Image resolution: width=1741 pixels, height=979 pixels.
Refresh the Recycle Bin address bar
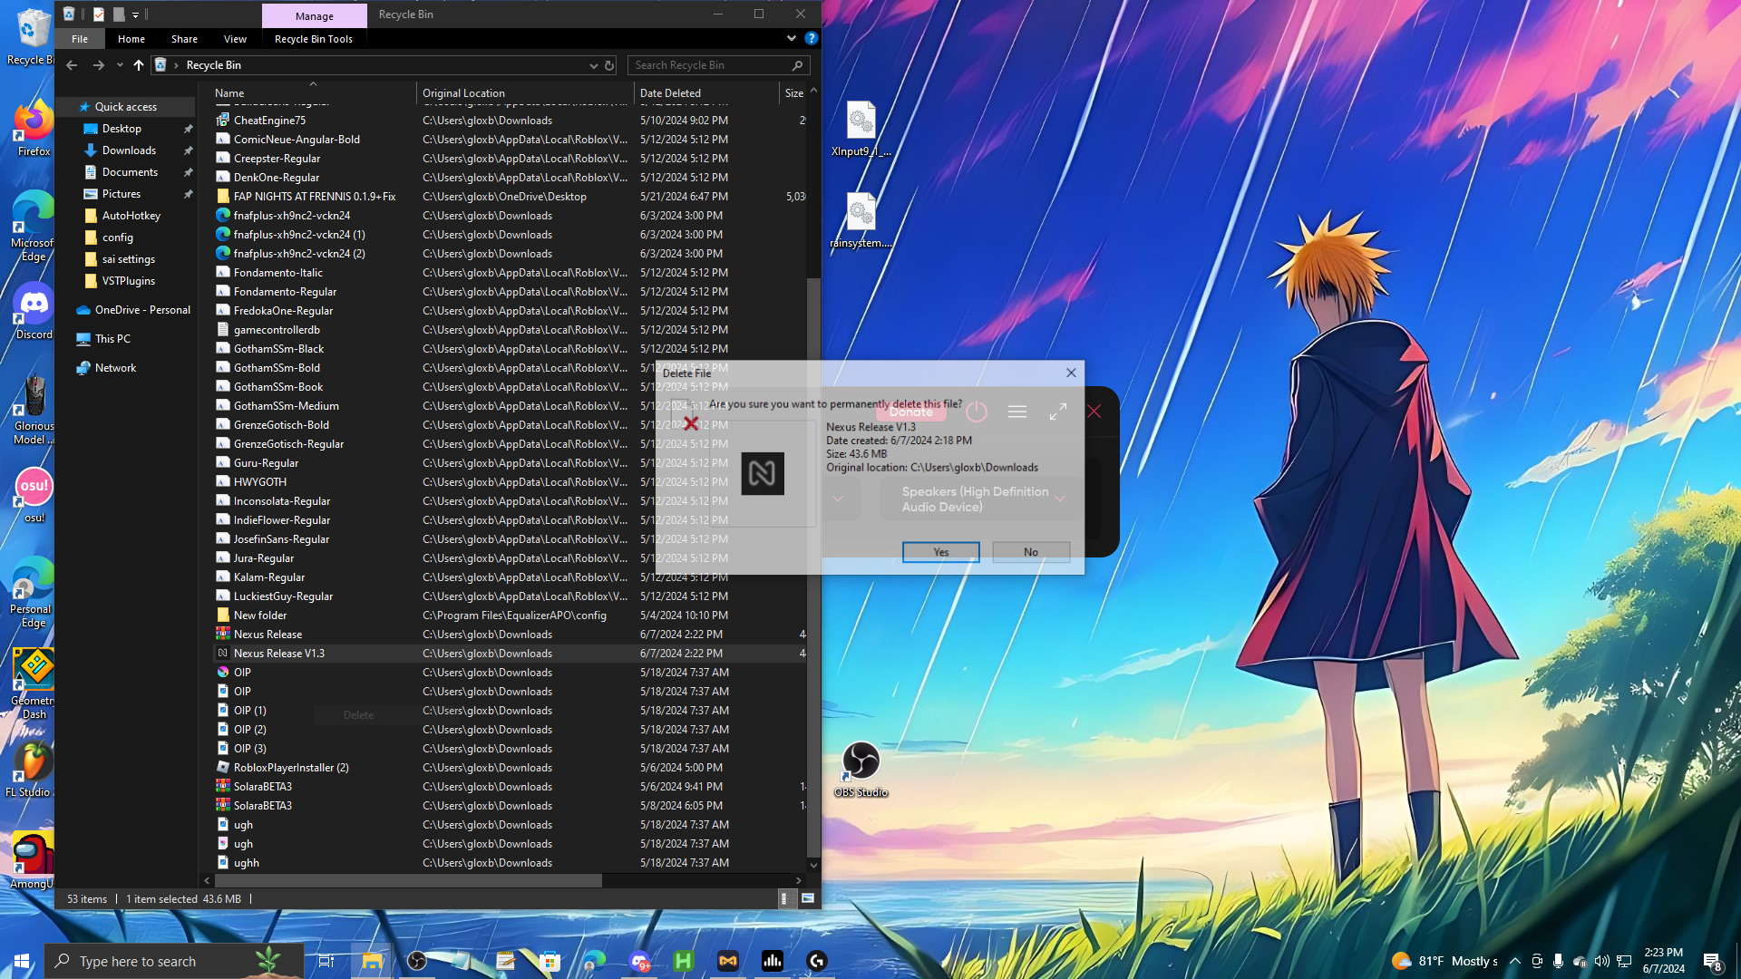tap(609, 65)
